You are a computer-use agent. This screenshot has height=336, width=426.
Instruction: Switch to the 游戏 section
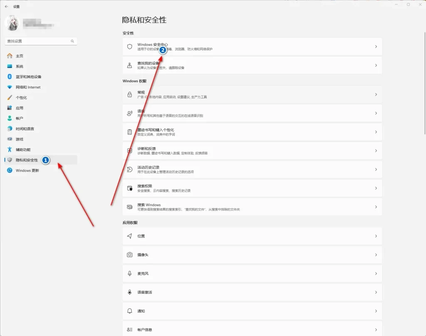[41, 139]
